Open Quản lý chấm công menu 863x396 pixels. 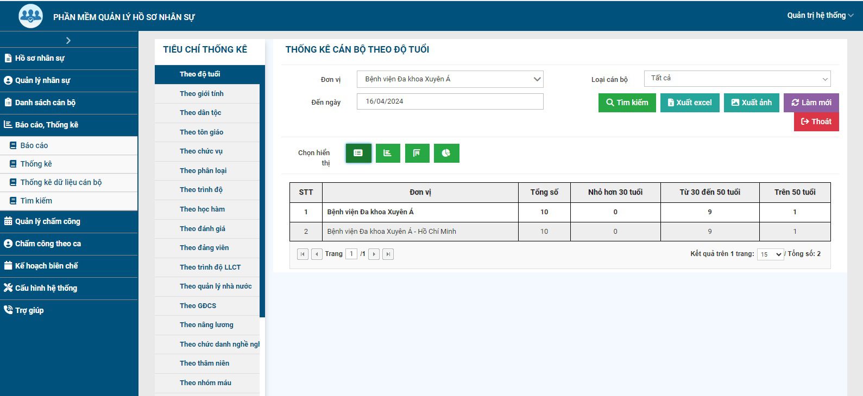[x=48, y=221]
